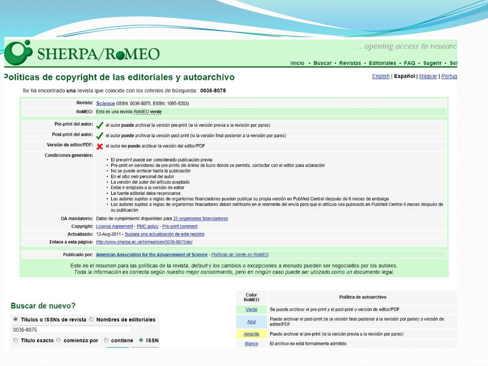Click the Amarillo color link in the RoMEO table
The width and height of the screenshot is (488, 366).
252,334
